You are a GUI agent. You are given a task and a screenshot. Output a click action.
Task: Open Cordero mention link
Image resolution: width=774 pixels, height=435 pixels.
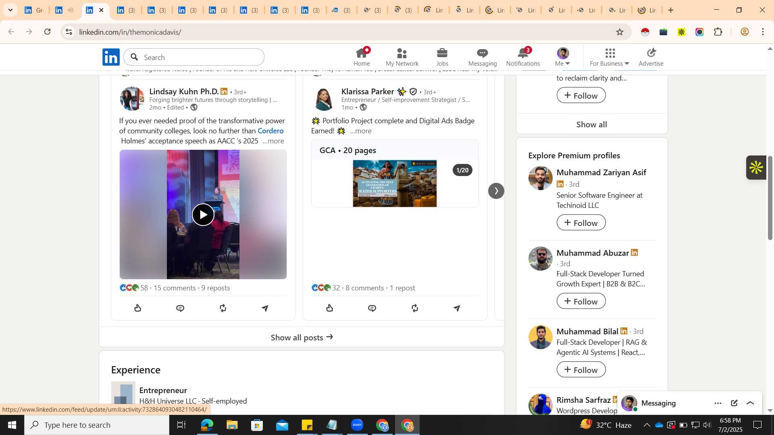(270, 131)
